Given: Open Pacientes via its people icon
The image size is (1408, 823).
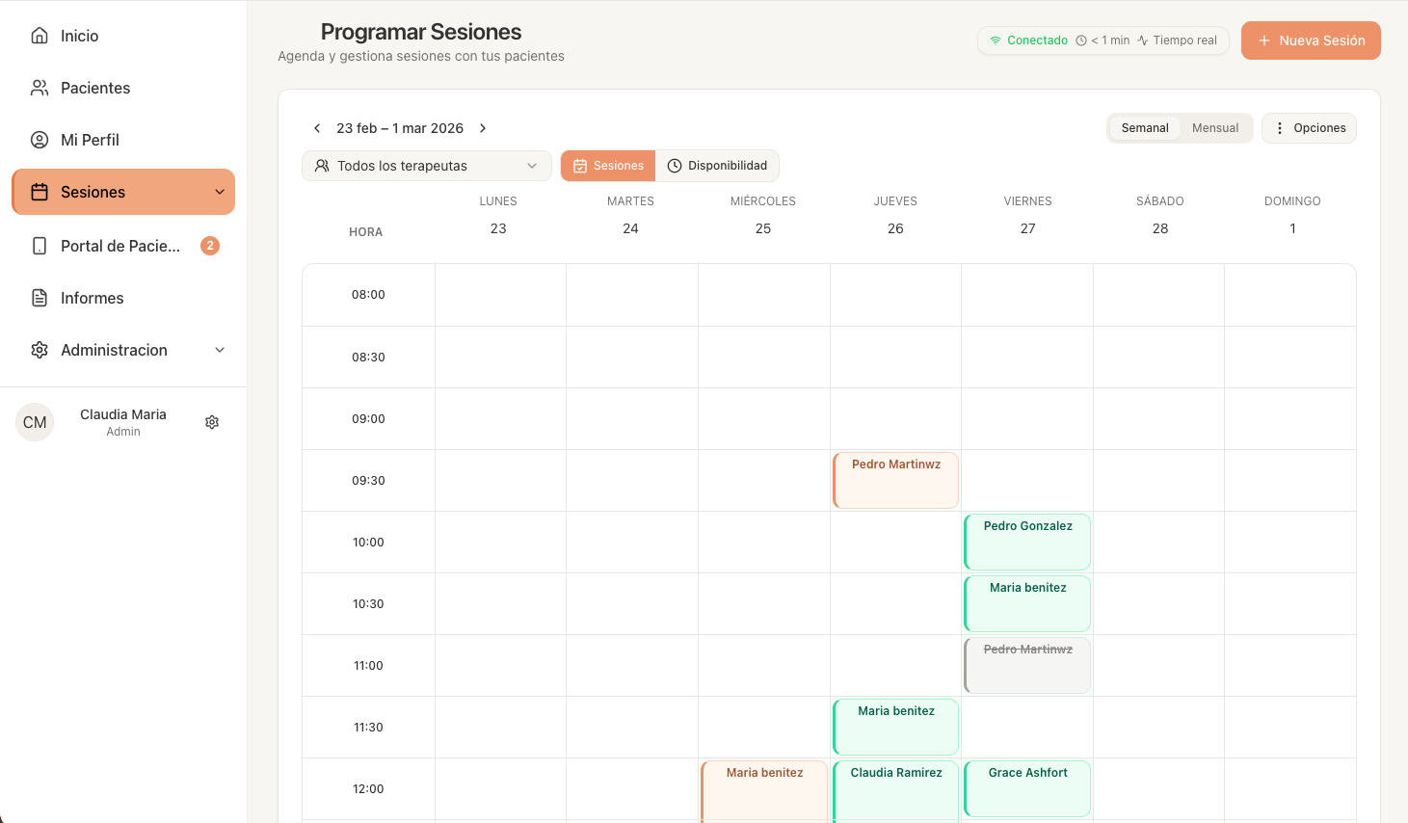Looking at the screenshot, I should (40, 88).
